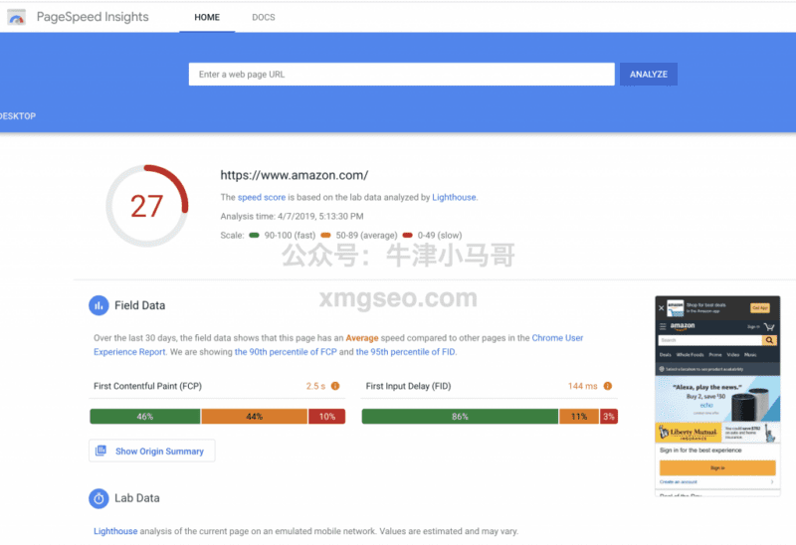Open the speed score link
Image resolution: width=796 pixels, height=545 pixels.
(261, 198)
